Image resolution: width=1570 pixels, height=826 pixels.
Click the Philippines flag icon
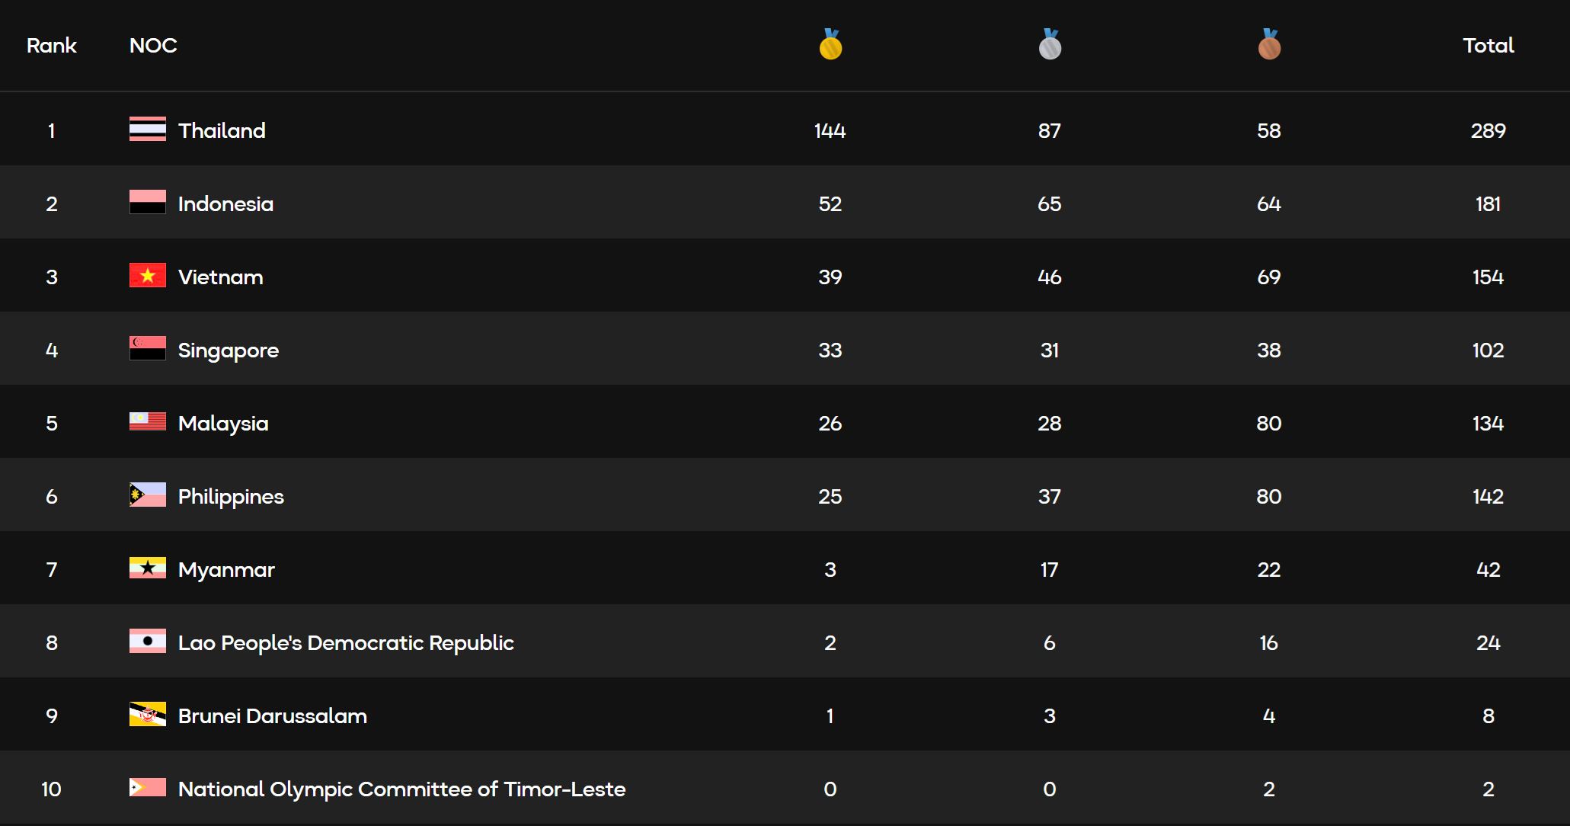pyautogui.click(x=148, y=495)
